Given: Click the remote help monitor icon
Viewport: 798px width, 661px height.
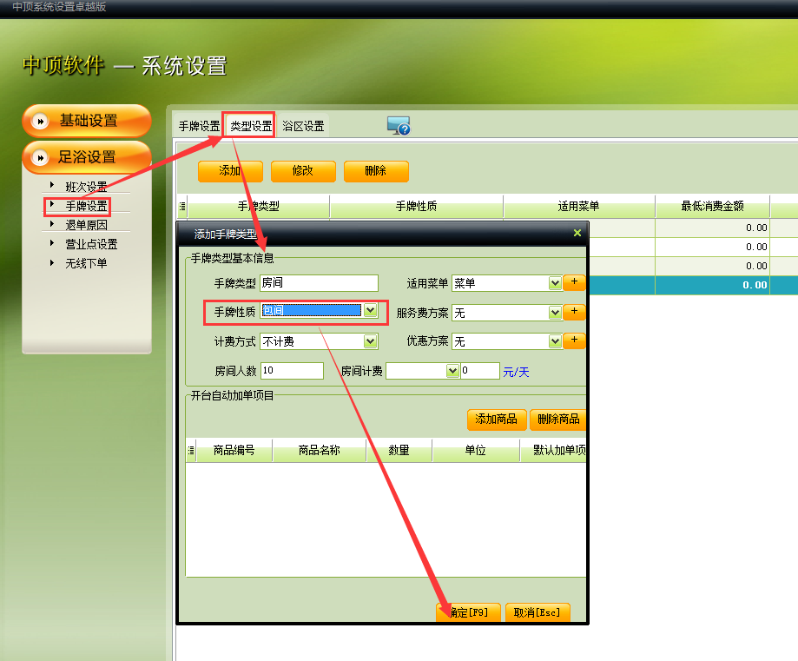Looking at the screenshot, I should pyautogui.click(x=399, y=125).
